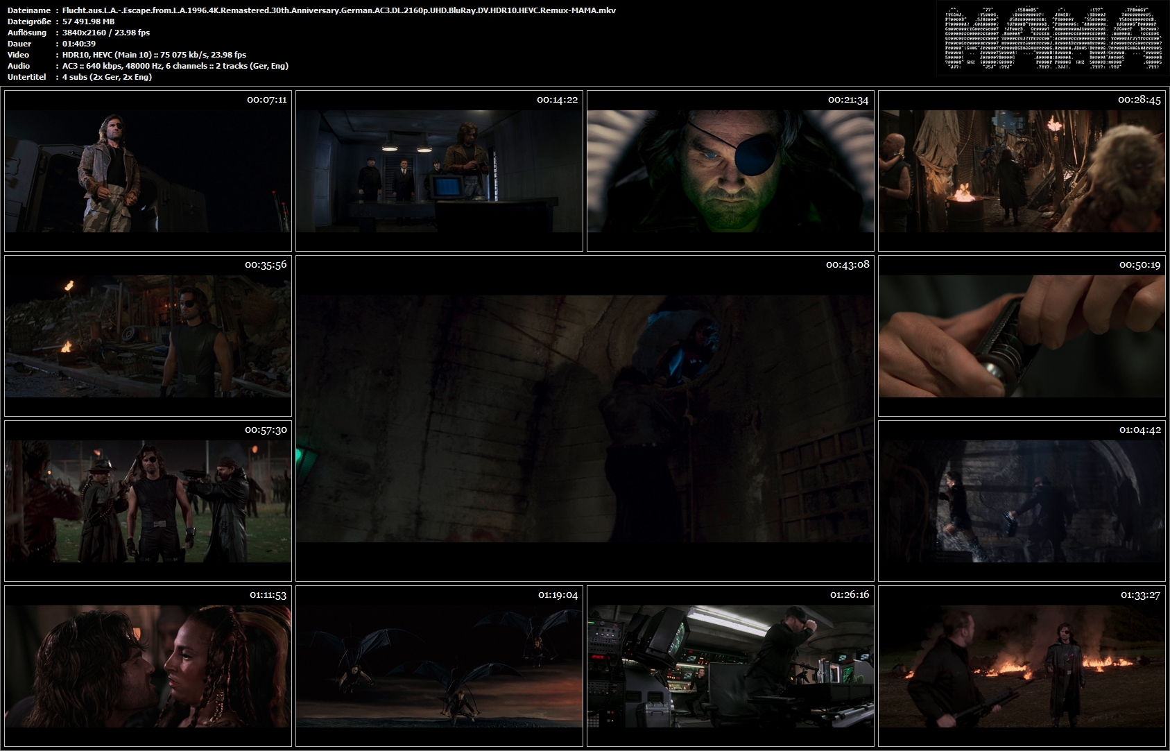This screenshot has height=751, width=1170.
Task: Open the large sewer frame at 00:43:08
Action: tap(585, 418)
